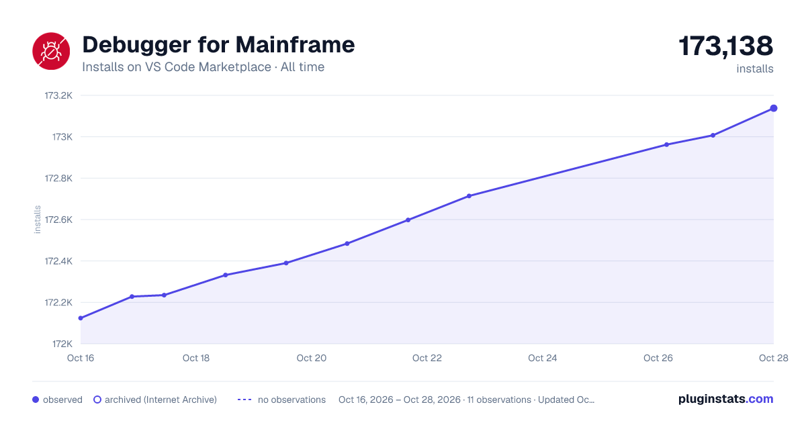Viewport: 806px width, 423px height.
Task: Click the Oct 26 x-axis label
Action: point(658,358)
